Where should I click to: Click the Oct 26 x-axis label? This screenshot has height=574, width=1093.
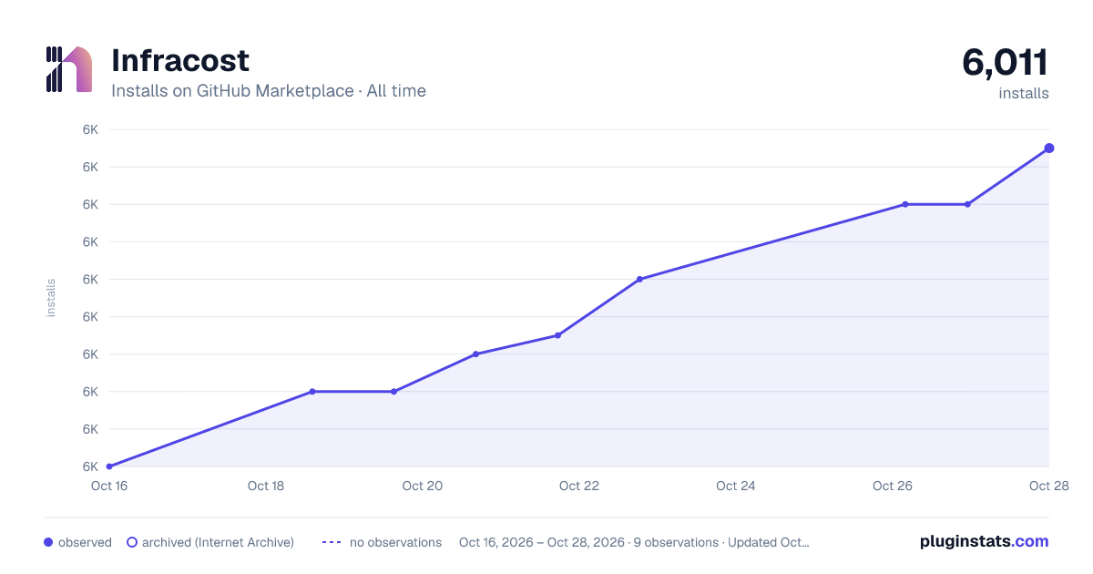pyautogui.click(x=893, y=486)
